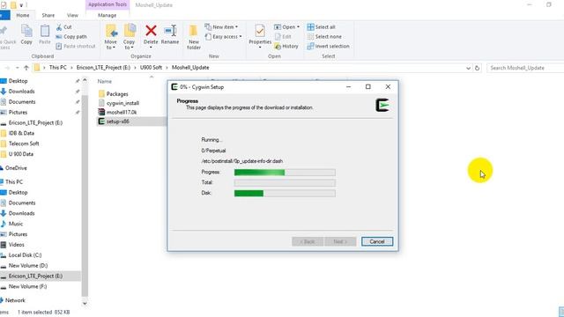Click Select none in ribbon
The width and height of the screenshot is (564, 317).
[x=324, y=37]
